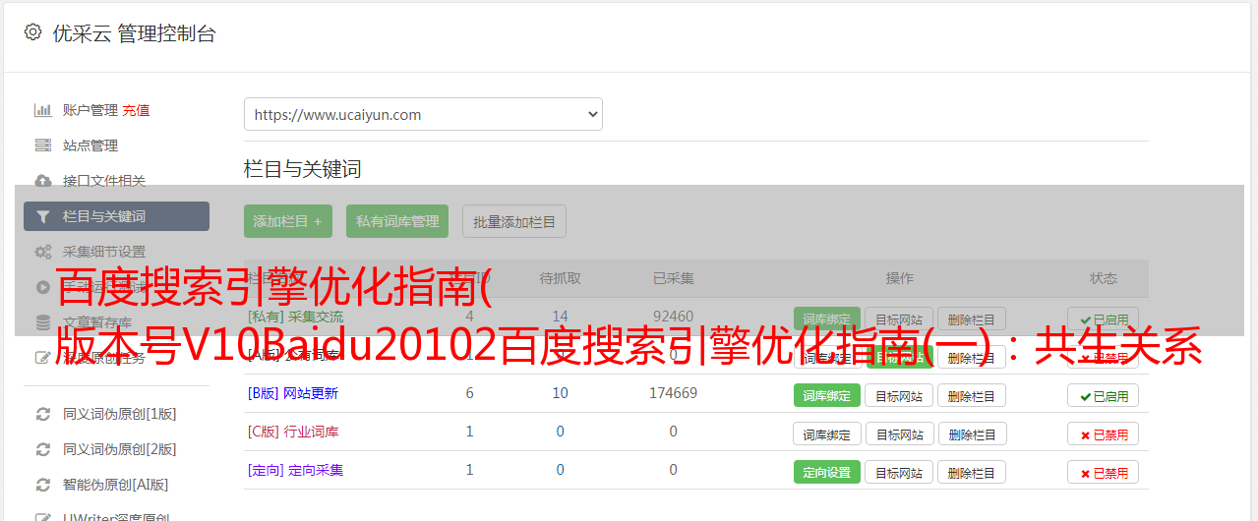The width and height of the screenshot is (1258, 521).
Task: Click the bar chart icon for 账户管理
Action: (x=42, y=110)
